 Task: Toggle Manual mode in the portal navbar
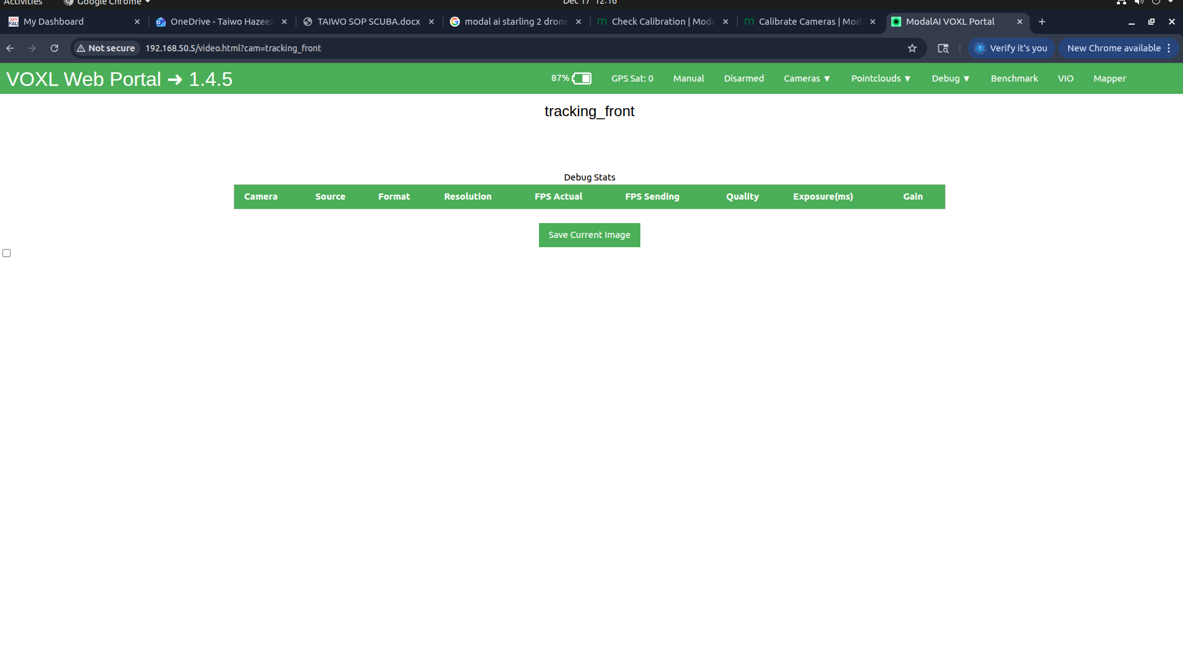coord(688,78)
